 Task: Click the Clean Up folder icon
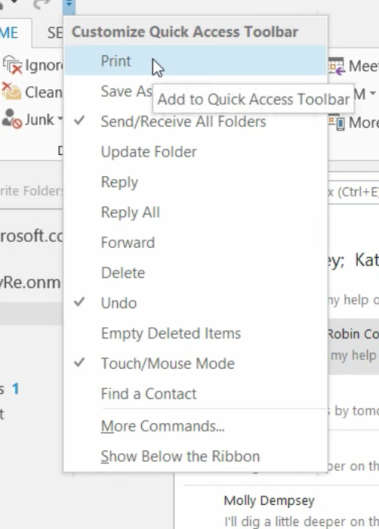pos(11,91)
